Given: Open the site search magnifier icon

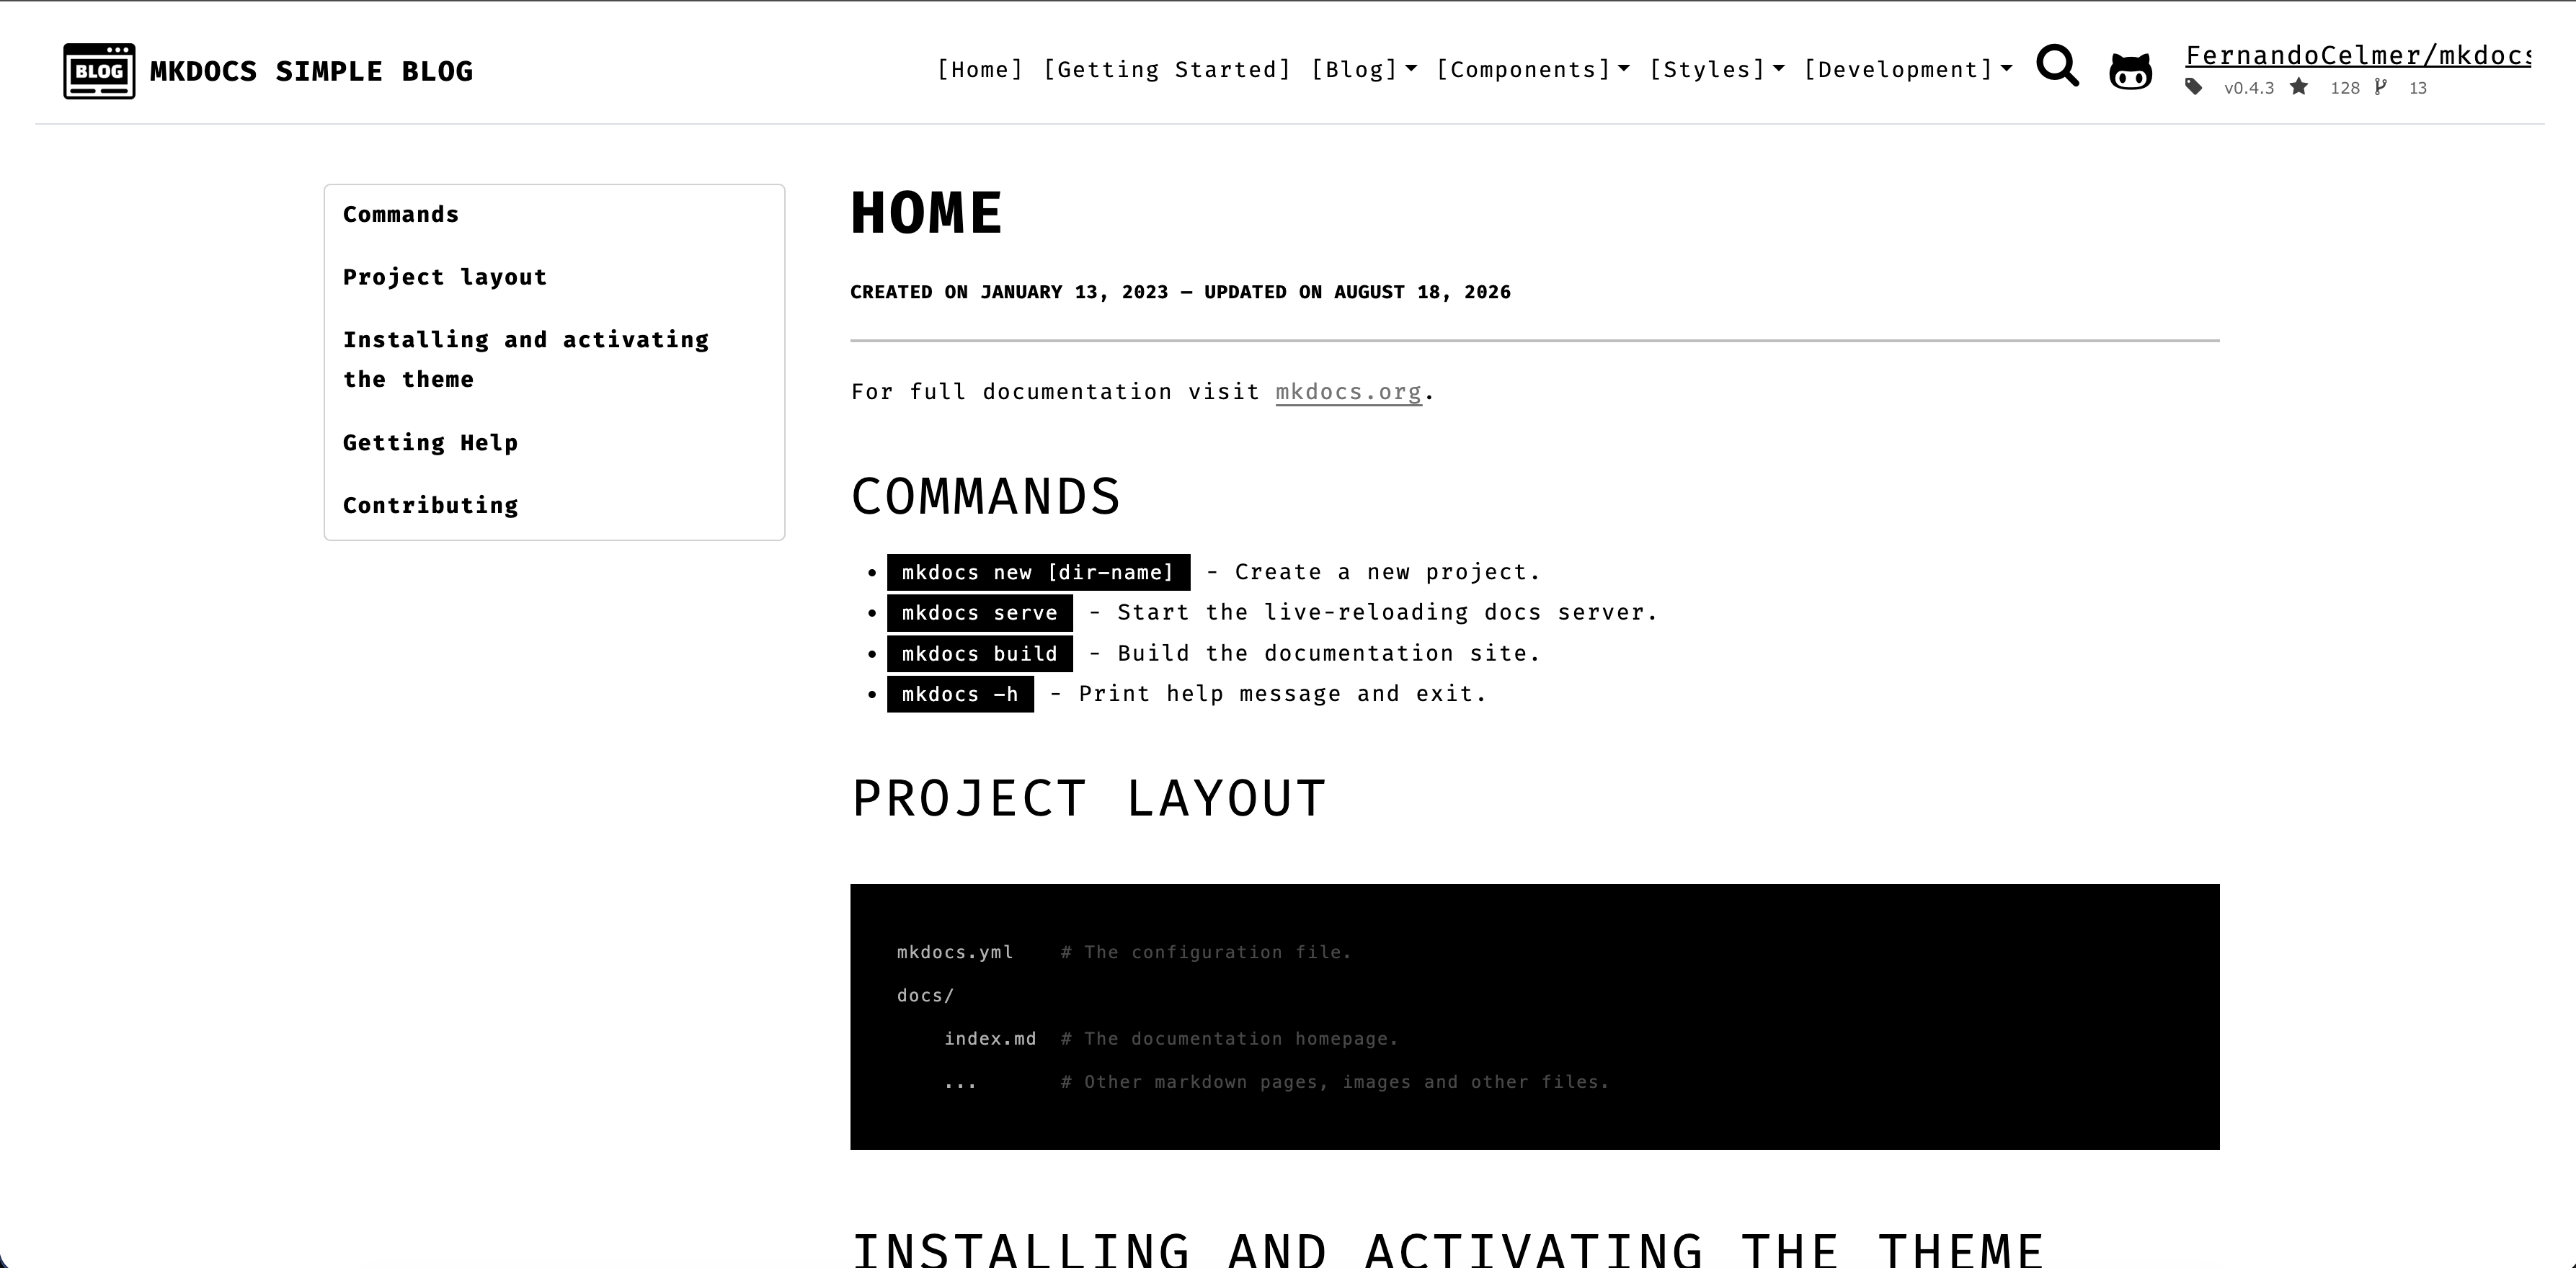Looking at the screenshot, I should 2057,67.
